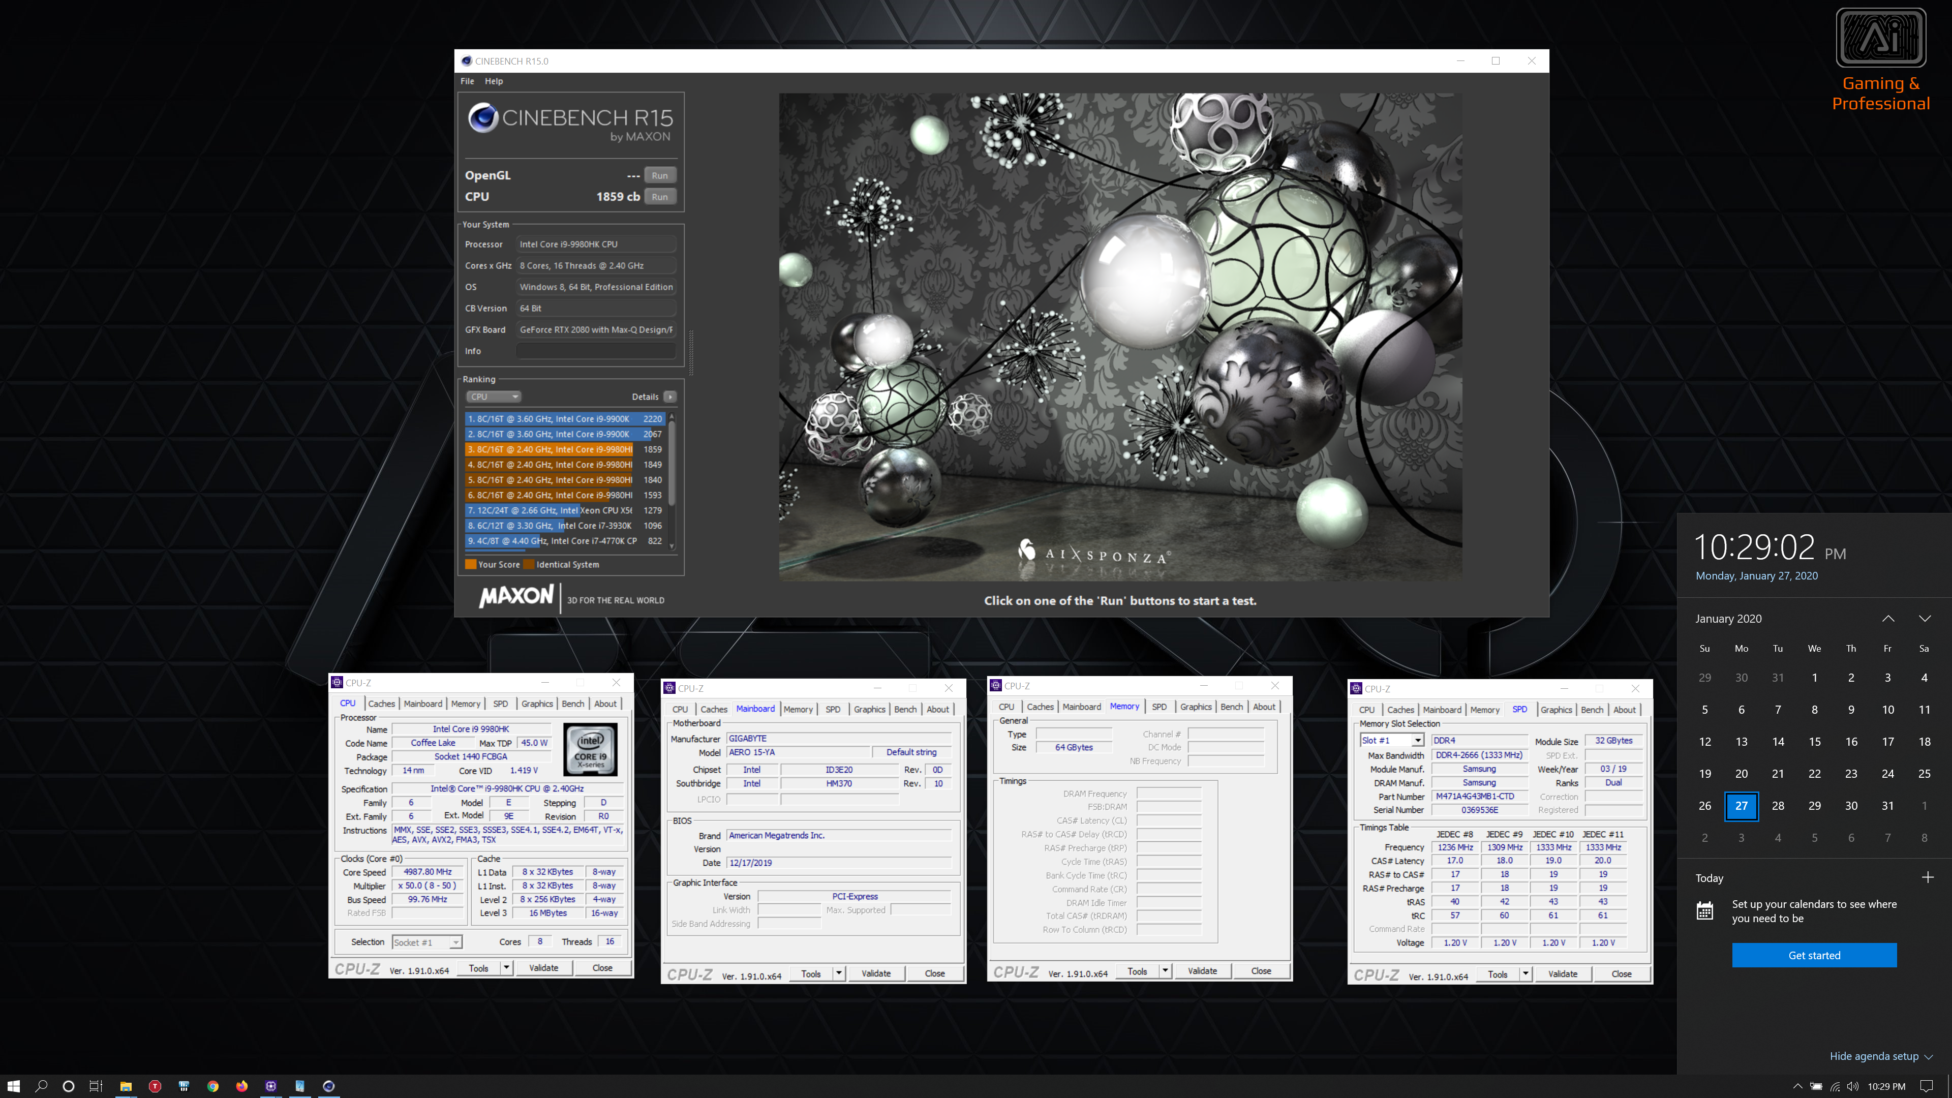
Task: Go to next month in calendar
Action: (1924, 618)
